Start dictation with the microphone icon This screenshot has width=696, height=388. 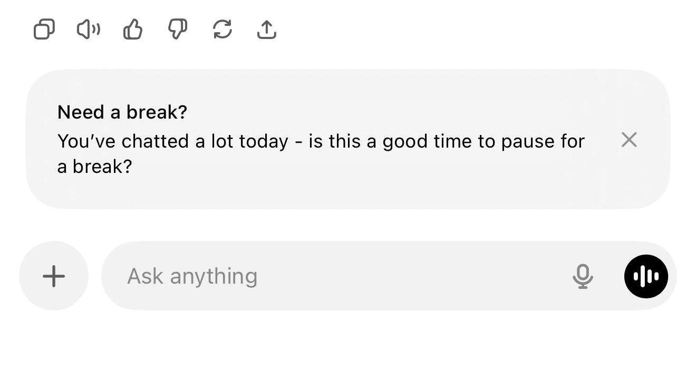click(x=583, y=276)
